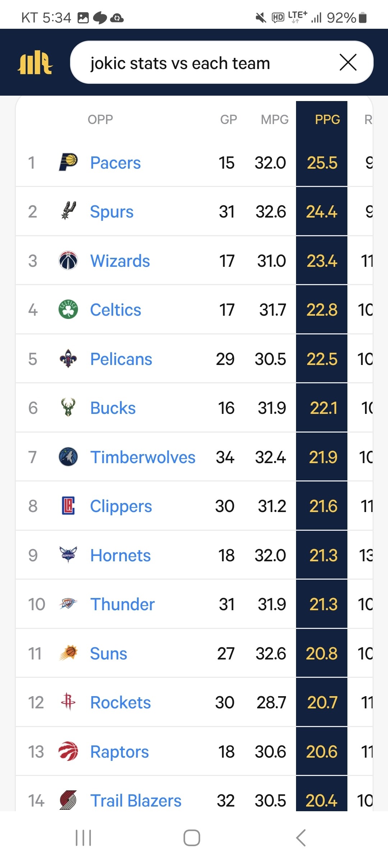The height and width of the screenshot is (863, 388).
Task: Sort by the MPG column header
Action: (274, 119)
